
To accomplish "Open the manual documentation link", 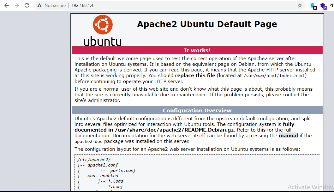I will coord(288,136).
